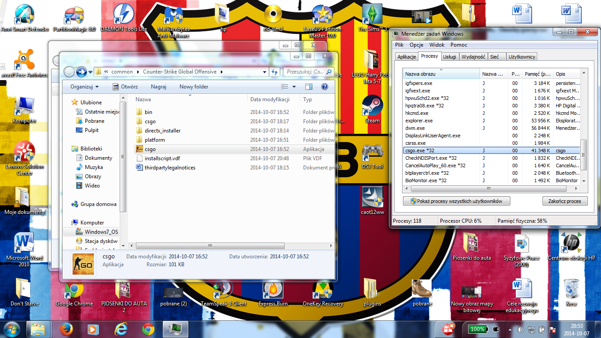The image size is (601, 338).
Task: Launch Firefox from the taskbar
Action: pos(66,329)
